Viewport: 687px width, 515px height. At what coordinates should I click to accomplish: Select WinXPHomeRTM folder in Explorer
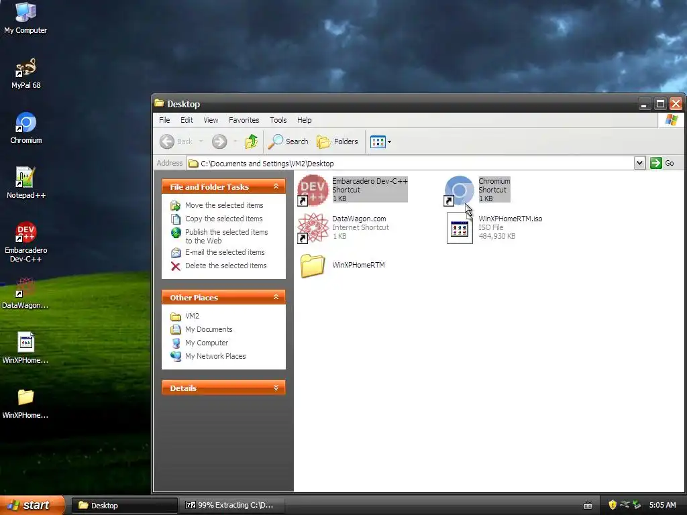[342, 266]
